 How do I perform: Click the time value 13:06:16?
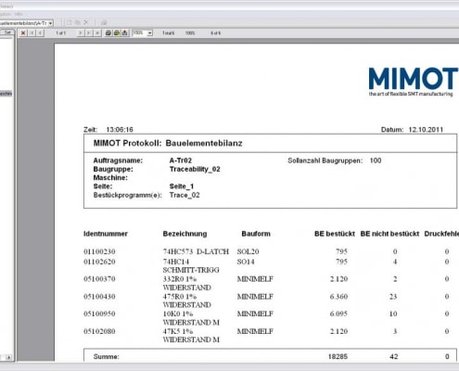click(x=120, y=130)
